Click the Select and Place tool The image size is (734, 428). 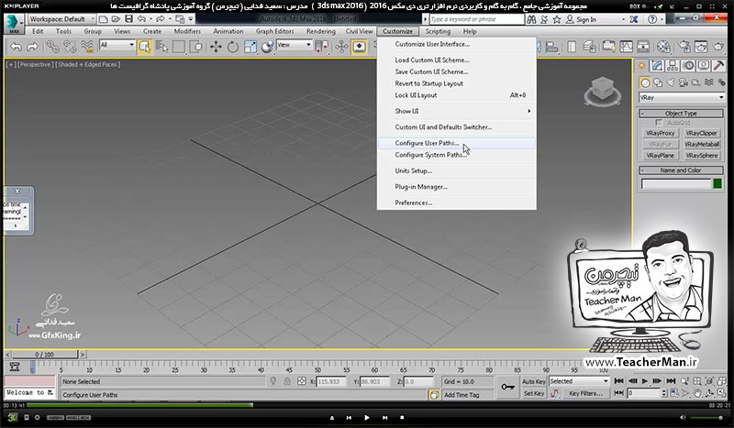point(267,47)
